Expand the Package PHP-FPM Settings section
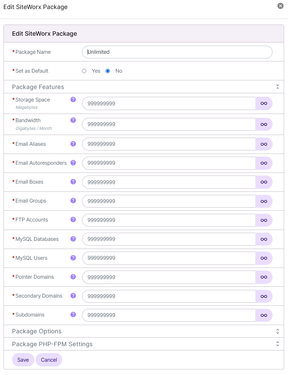 click(x=277, y=344)
